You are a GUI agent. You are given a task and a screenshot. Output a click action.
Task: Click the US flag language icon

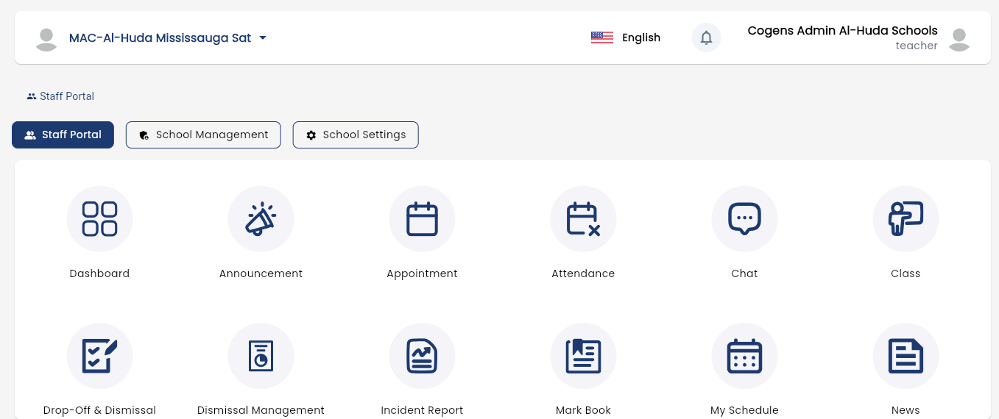(x=602, y=37)
